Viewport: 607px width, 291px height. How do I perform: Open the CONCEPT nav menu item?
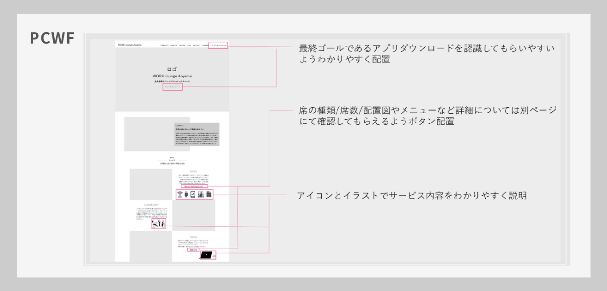[x=164, y=45]
